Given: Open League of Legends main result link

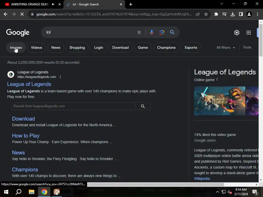Looking at the screenshot, I should point(29,84).
